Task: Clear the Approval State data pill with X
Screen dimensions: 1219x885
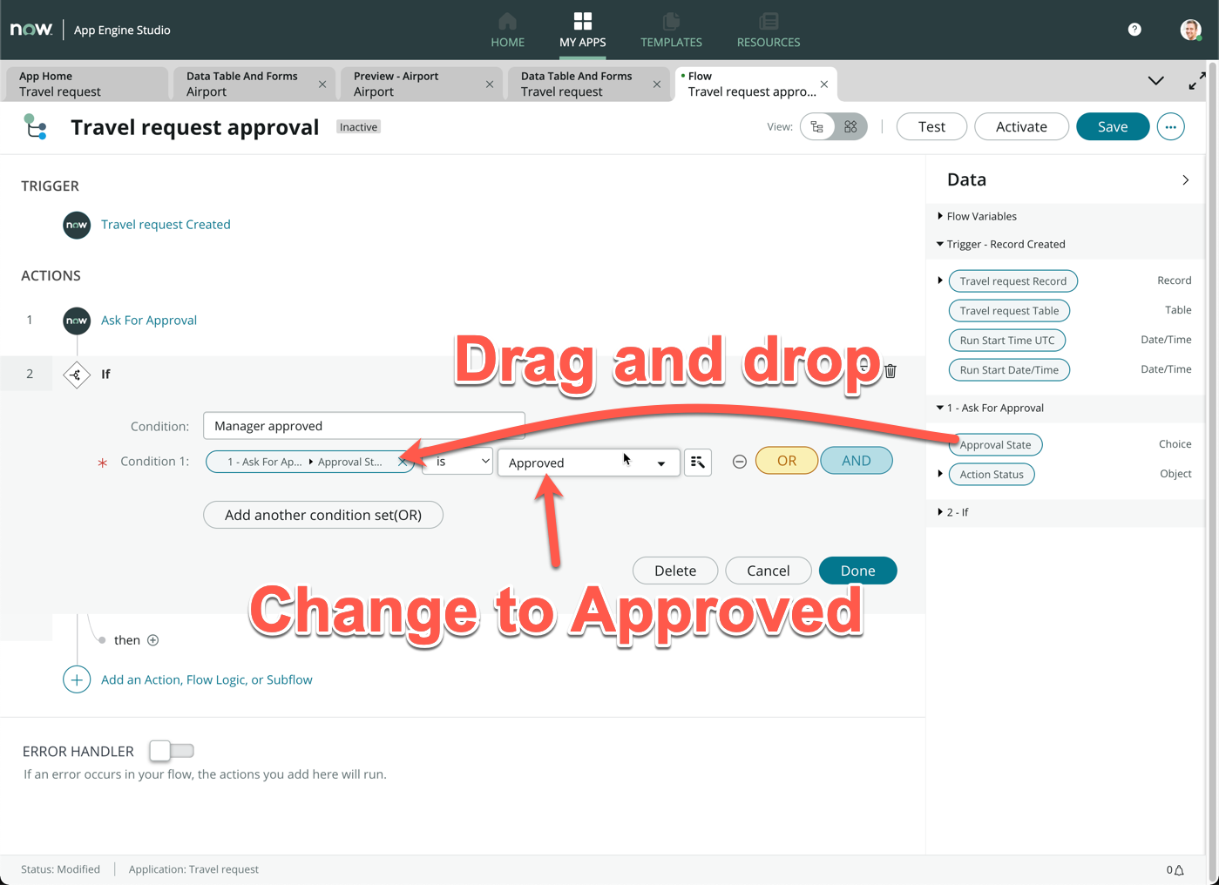Action: pyautogui.click(x=402, y=462)
